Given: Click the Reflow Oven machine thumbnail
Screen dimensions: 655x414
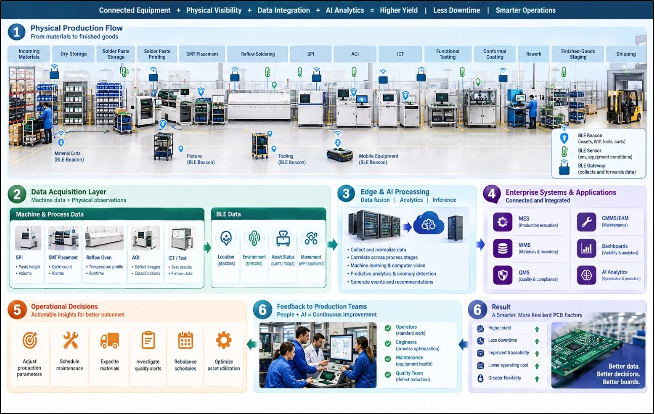Looking at the screenshot, I should 104,238.
